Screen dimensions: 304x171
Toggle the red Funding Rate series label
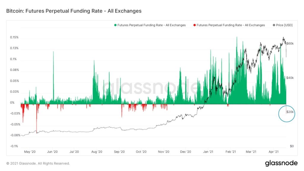pos(231,25)
